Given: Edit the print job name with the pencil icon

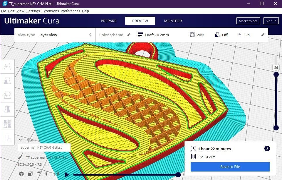Looking at the screenshot, I should [x=20, y=157].
